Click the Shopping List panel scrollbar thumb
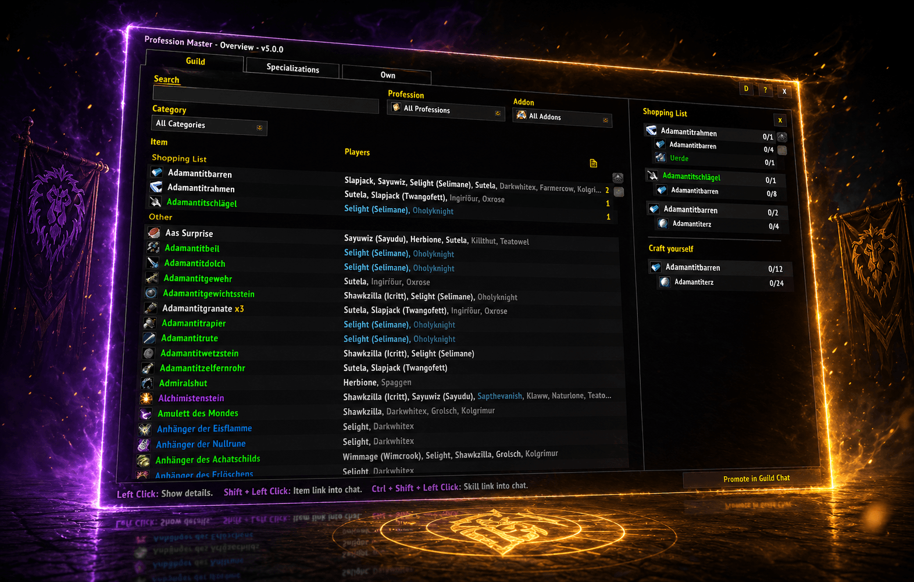 coord(783,151)
